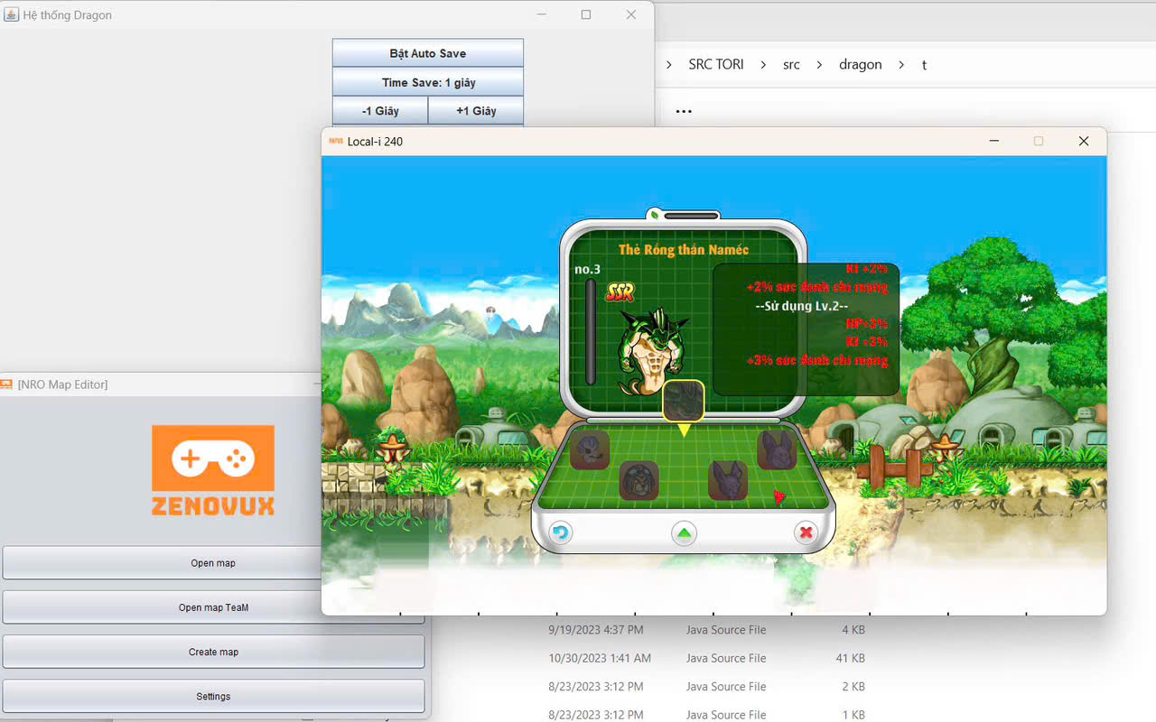This screenshot has height=722, width=1156.
Task: Select file row dated 9/19/2023 4:37 PM
Action: [x=707, y=630]
